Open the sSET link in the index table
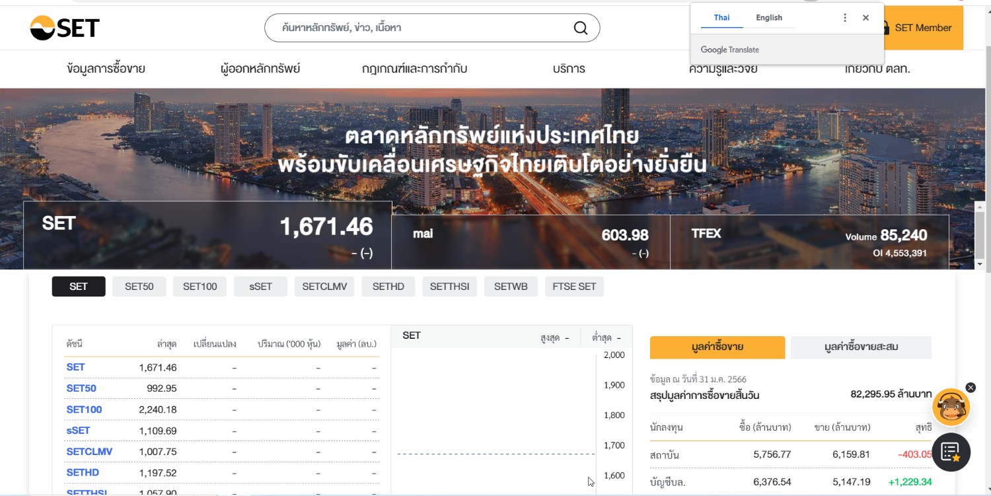The width and height of the screenshot is (991, 496). 78,431
